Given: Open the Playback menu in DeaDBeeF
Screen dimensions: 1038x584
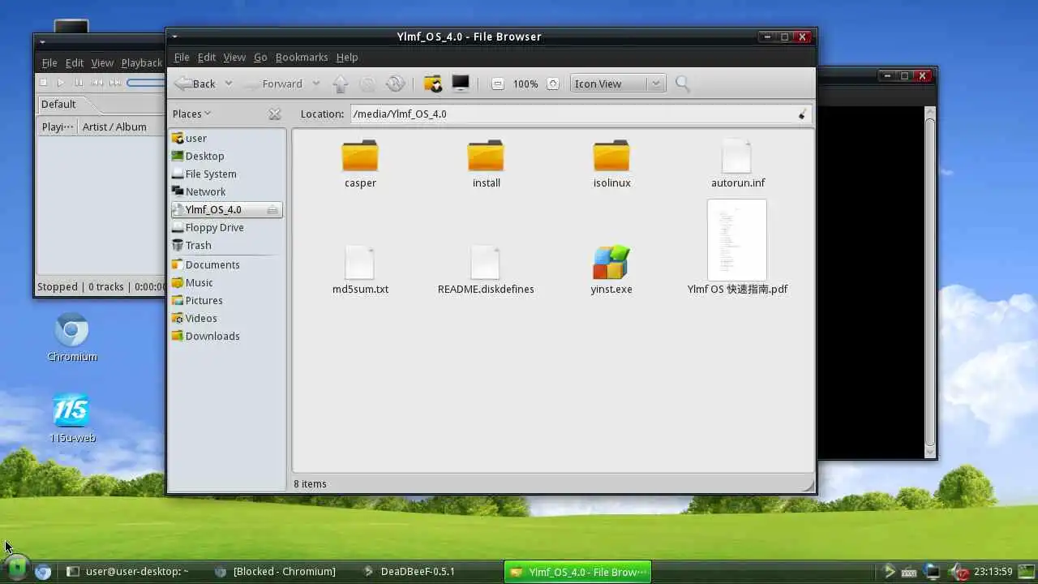Looking at the screenshot, I should point(142,62).
